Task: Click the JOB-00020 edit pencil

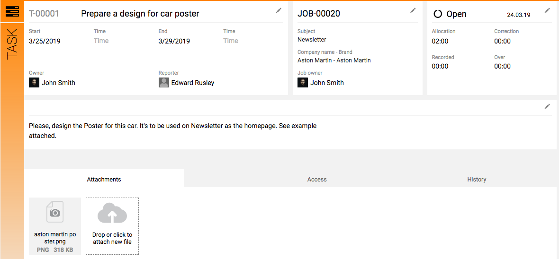Action: (x=413, y=11)
